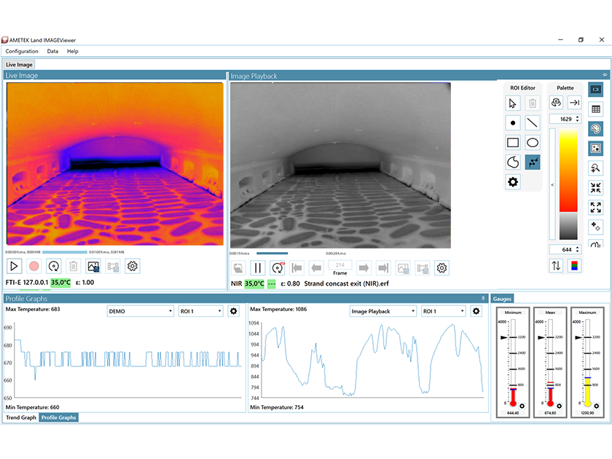
Task: Click the rotate palette icon
Action: point(555,102)
